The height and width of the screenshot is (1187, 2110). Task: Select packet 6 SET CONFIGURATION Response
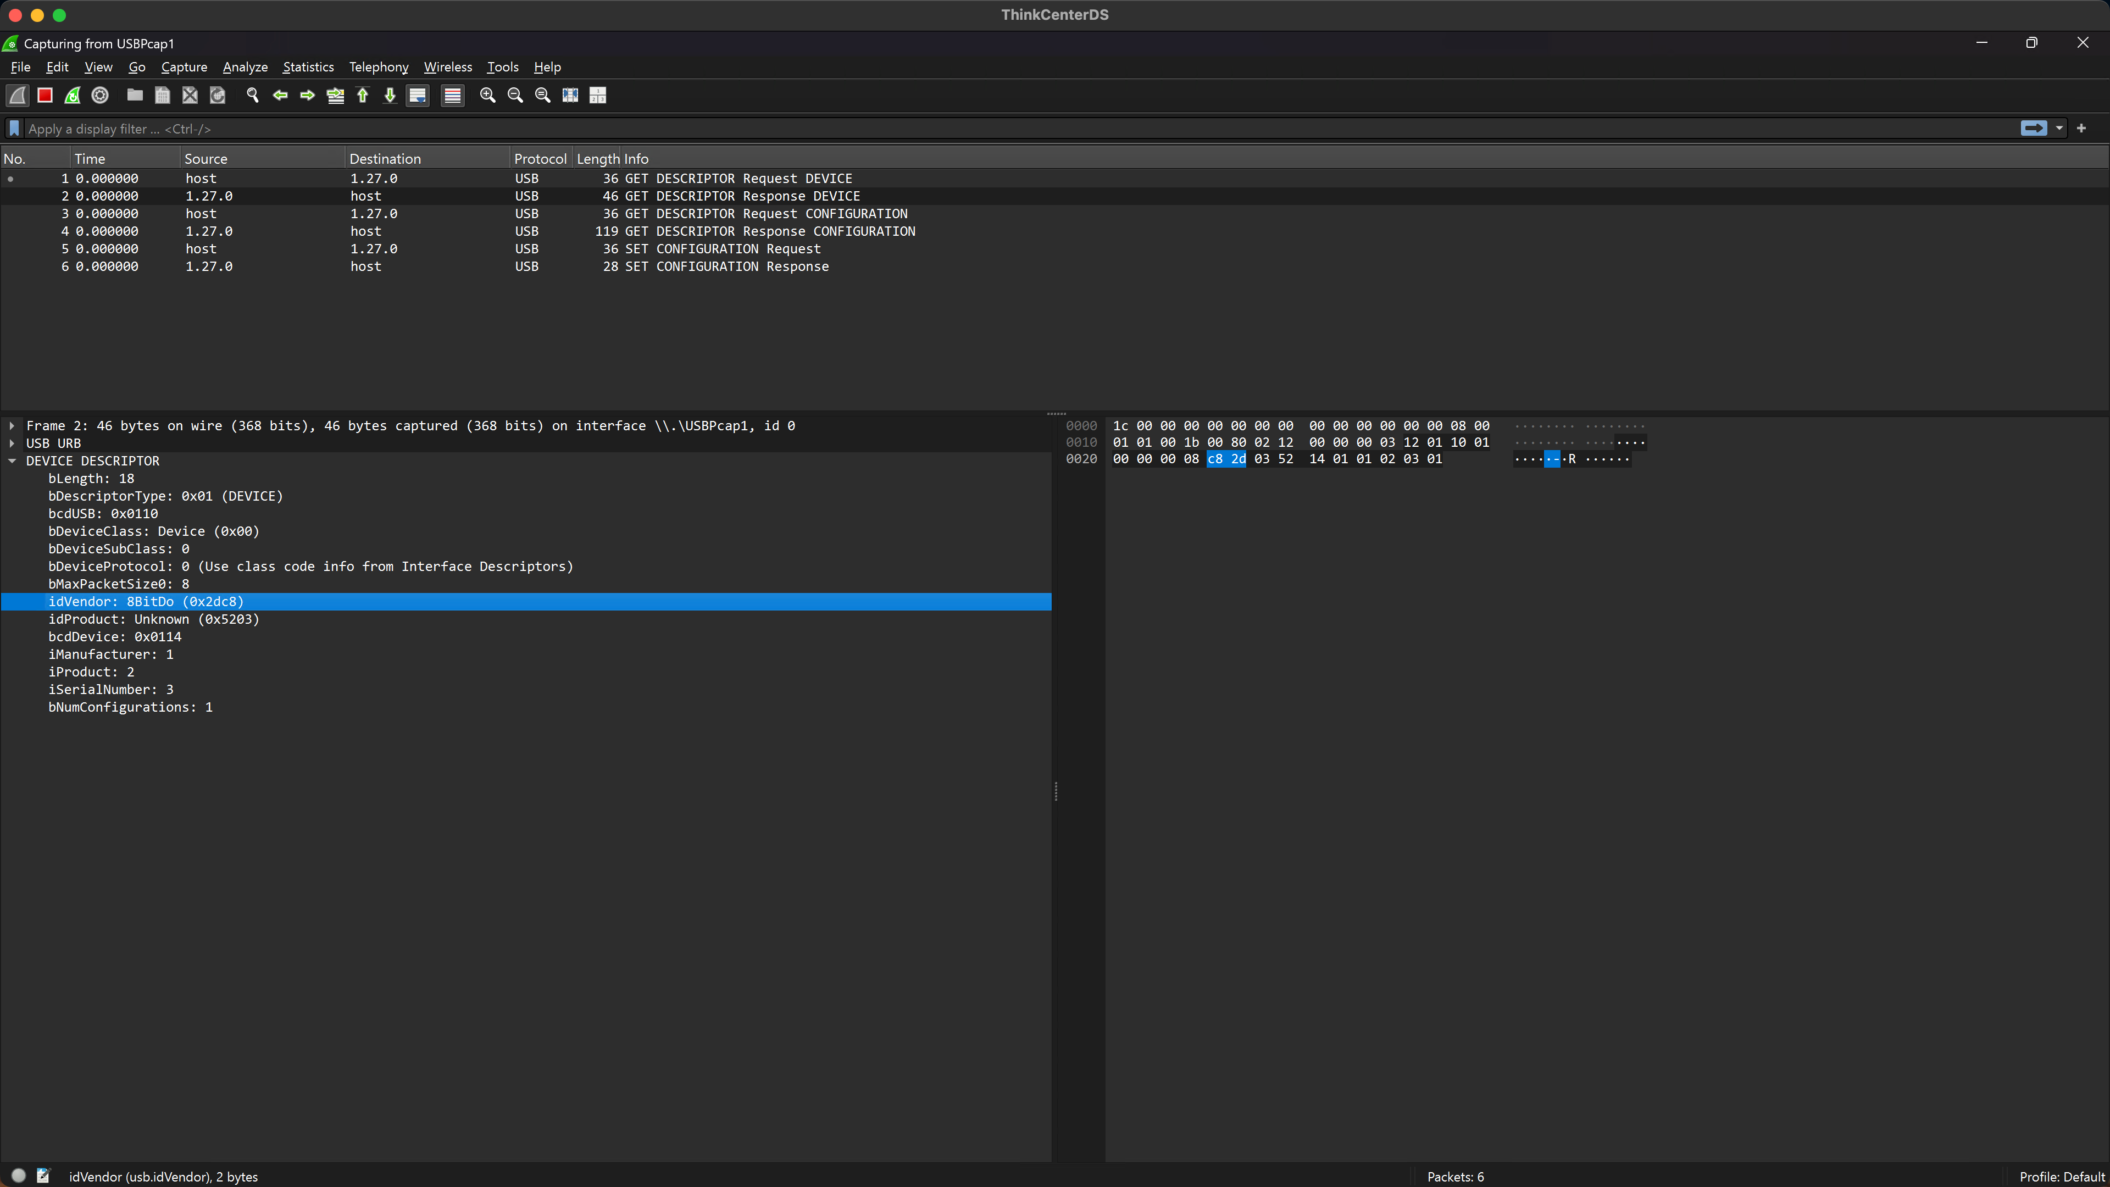(1054, 267)
